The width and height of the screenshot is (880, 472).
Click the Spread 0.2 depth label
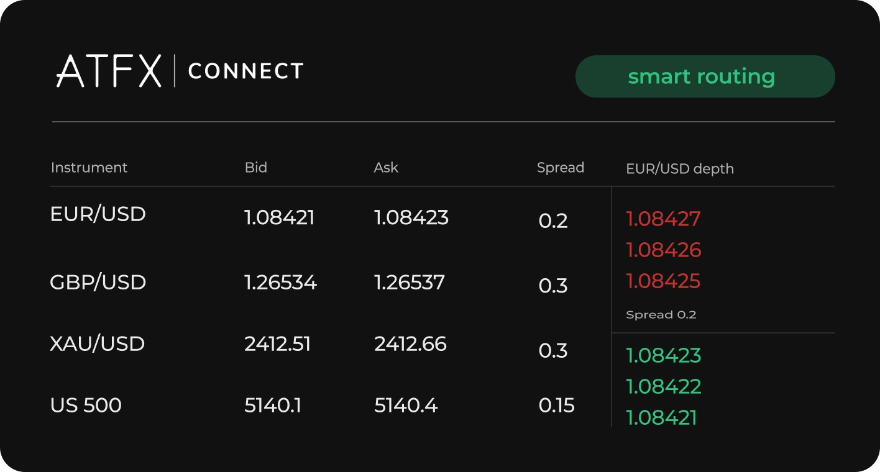coord(661,315)
